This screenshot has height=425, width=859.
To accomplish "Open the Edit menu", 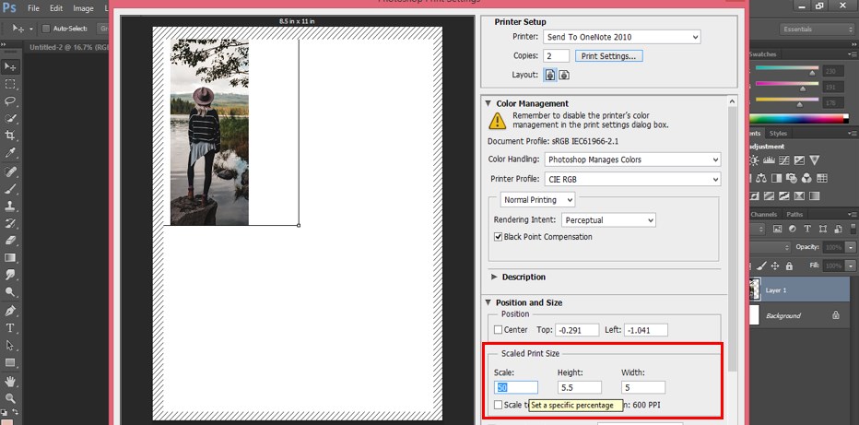I will (56, 9).
